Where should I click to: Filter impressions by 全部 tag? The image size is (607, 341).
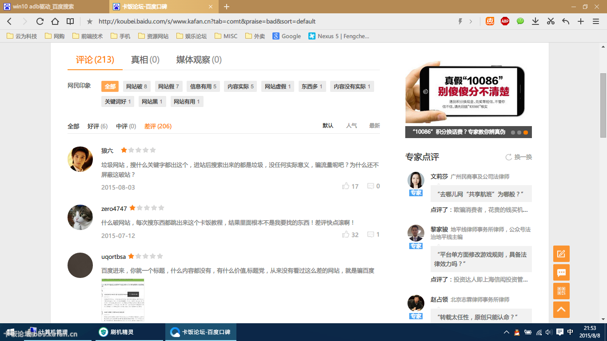(110, 87)
